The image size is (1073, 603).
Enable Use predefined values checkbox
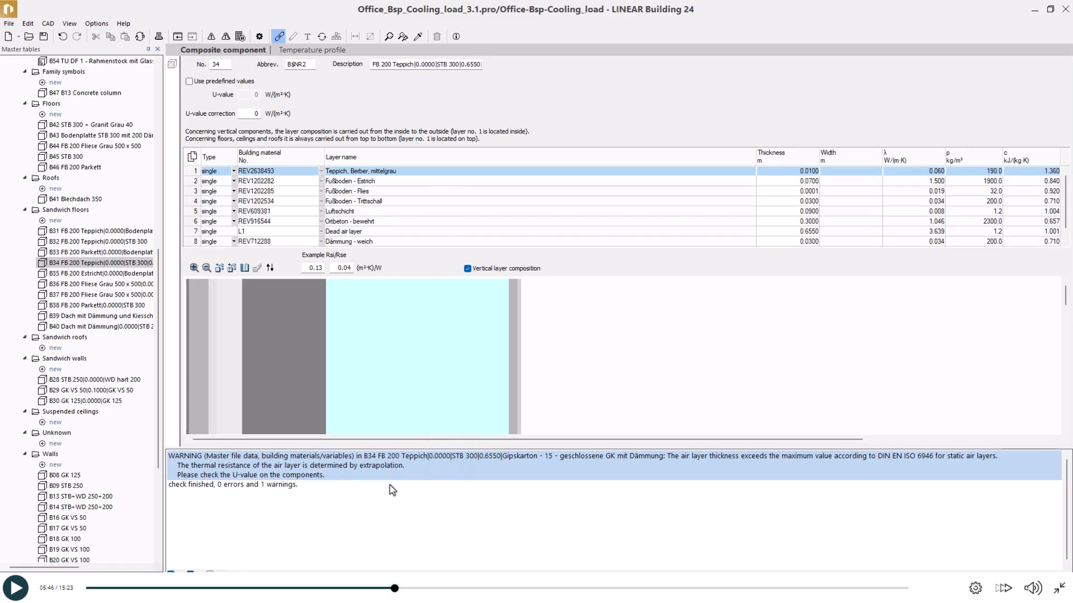tap(189, 81)
